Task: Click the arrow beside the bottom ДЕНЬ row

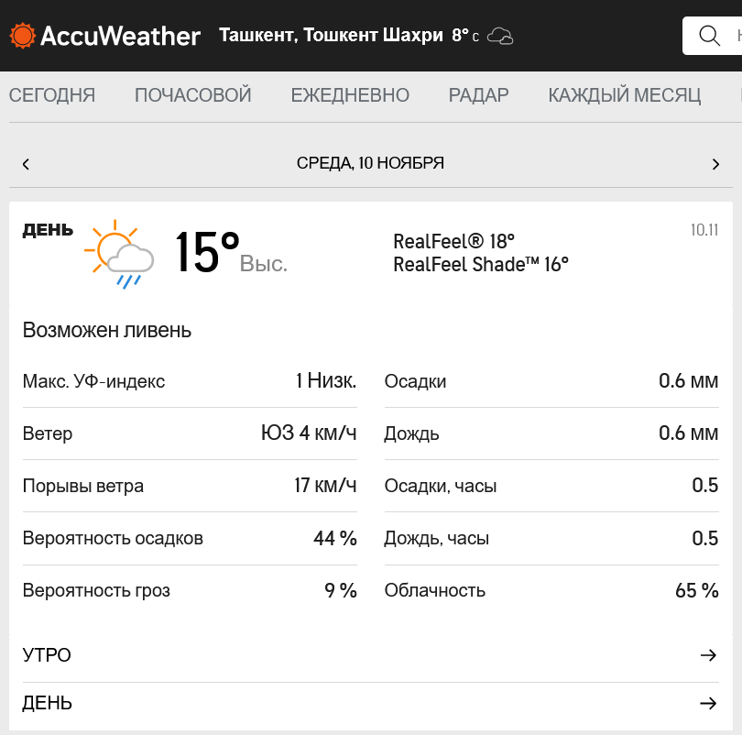Action: click(x=708, y=704)
